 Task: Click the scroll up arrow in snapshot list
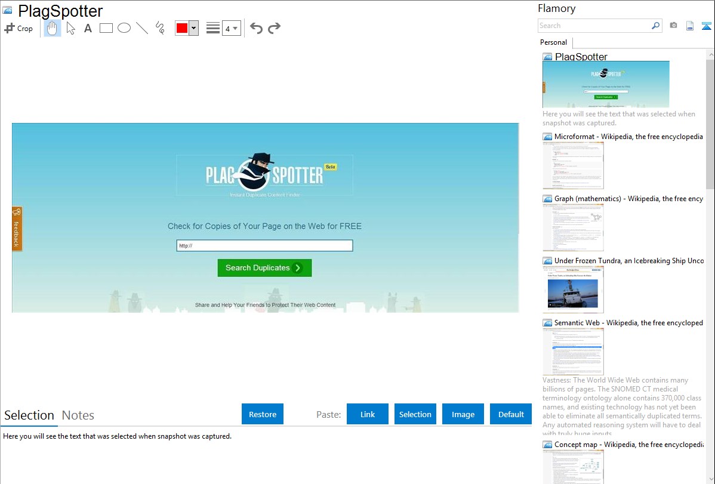click(x=710, y=54)
